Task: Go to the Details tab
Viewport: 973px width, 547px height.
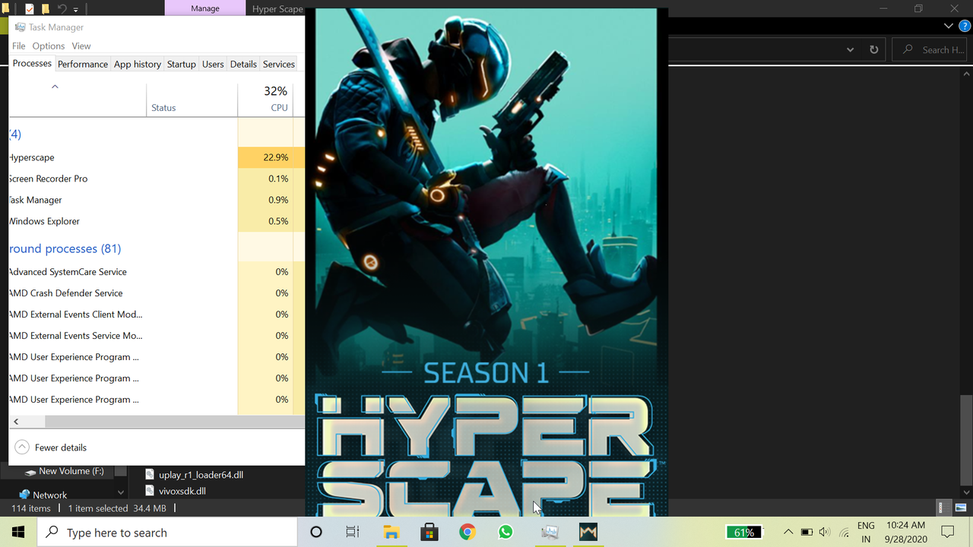Action: click(243, 65)
